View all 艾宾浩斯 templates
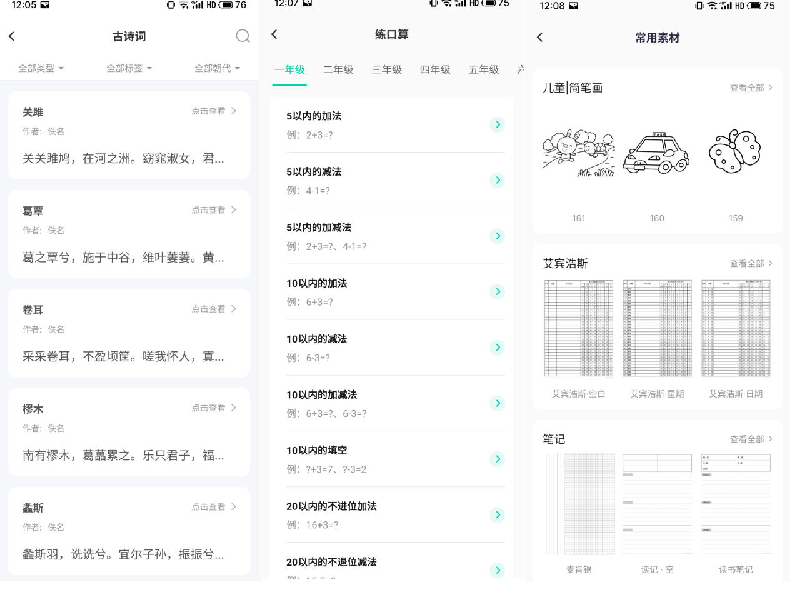Image resolution: width=792 pixels, height=592 pixels. click(x=751, y=264)
